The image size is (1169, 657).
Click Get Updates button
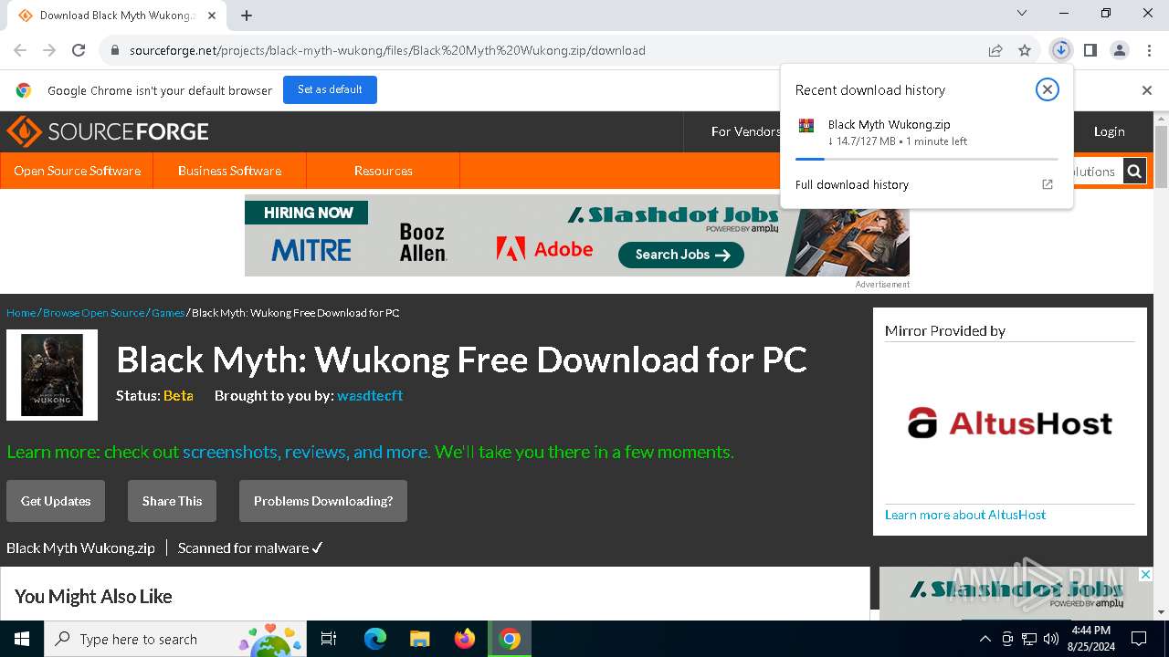click(56, 501)
